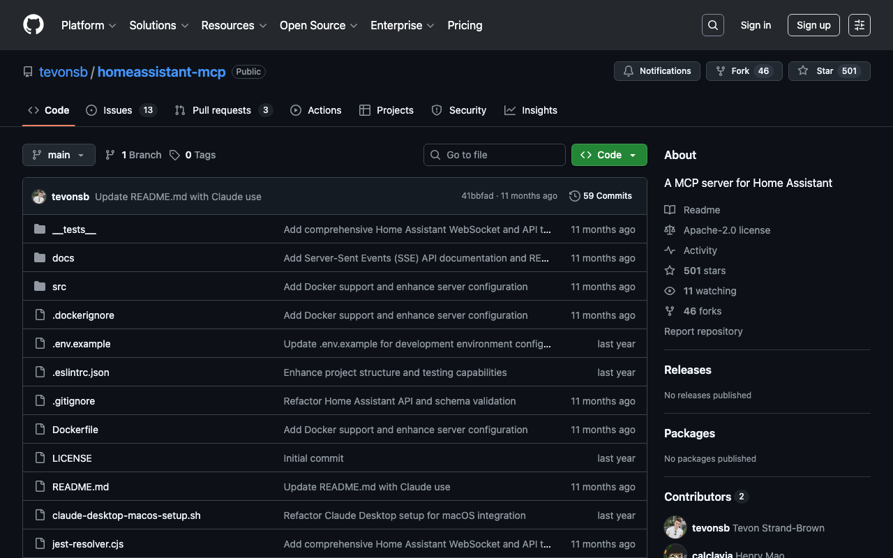
Task: Star the homeassistant-mcp repository
Action: coord(817,71)
